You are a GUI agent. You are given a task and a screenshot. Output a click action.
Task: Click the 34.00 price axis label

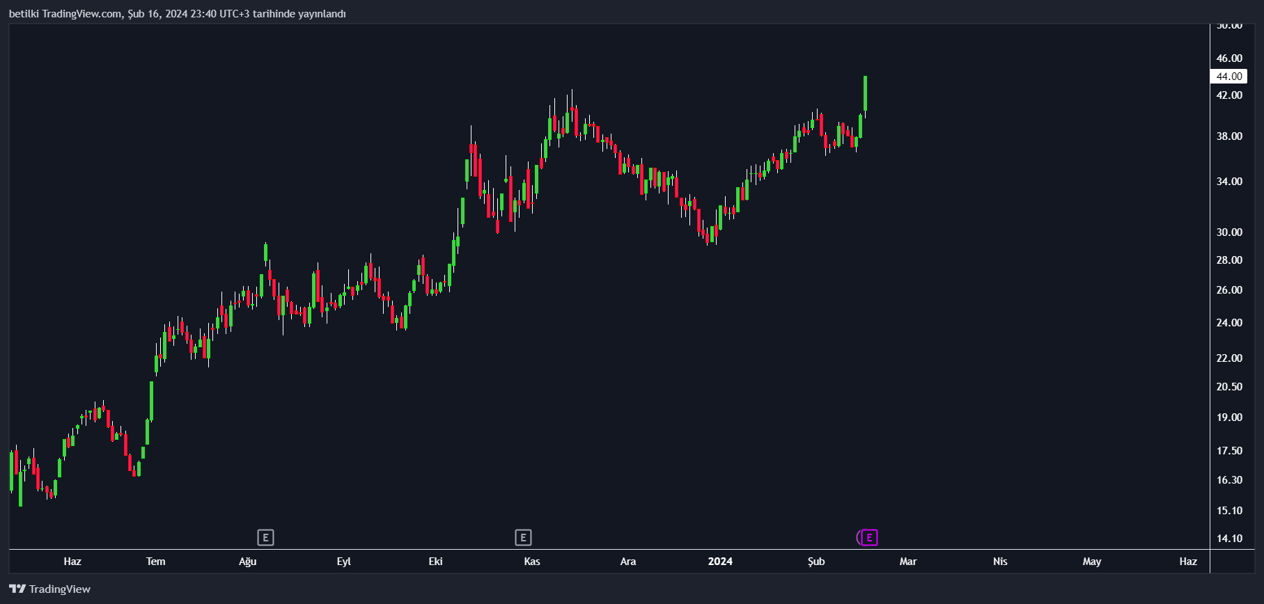(1229, 182)
